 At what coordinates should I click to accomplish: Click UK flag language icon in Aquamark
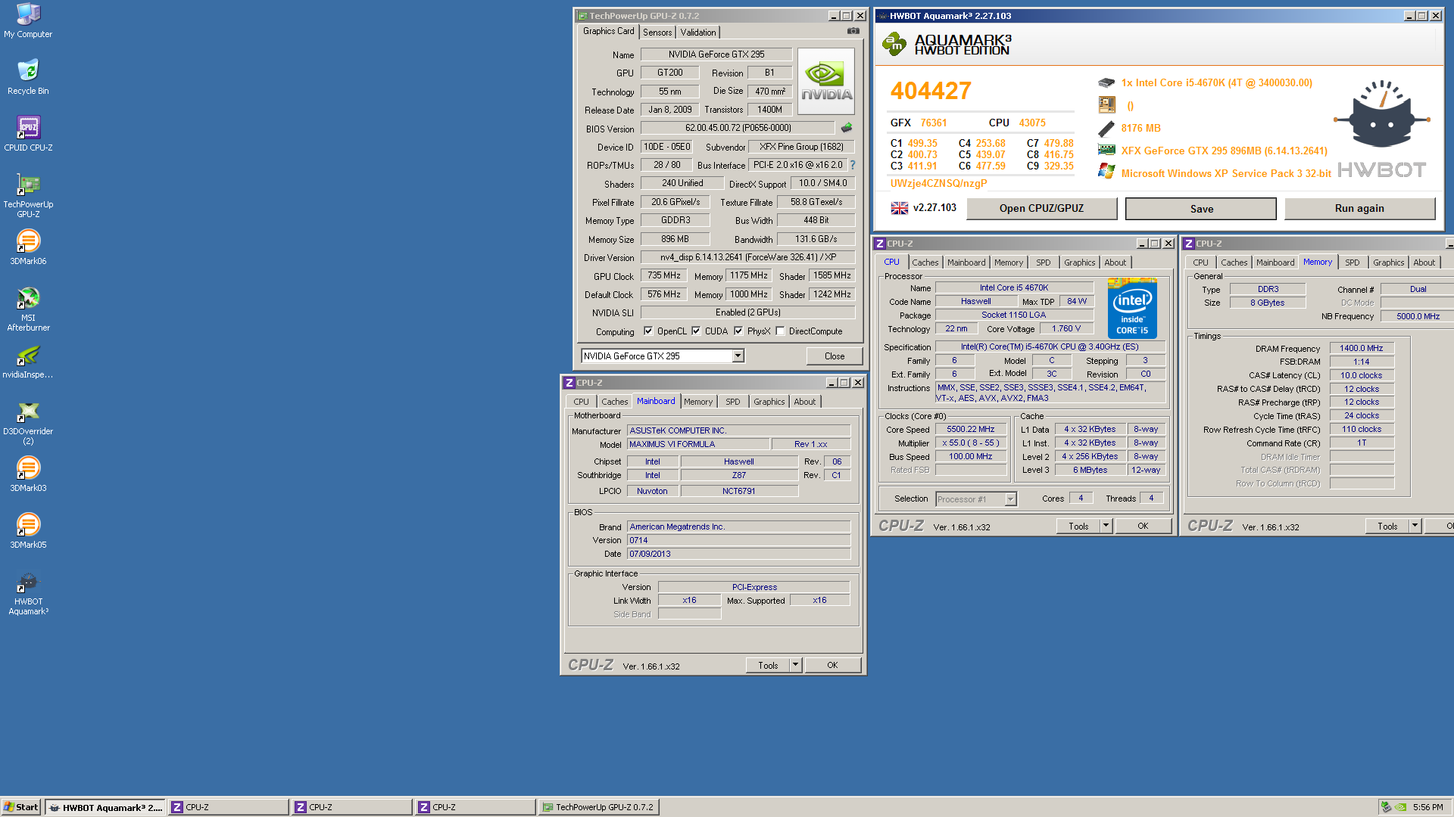(899, 208)
